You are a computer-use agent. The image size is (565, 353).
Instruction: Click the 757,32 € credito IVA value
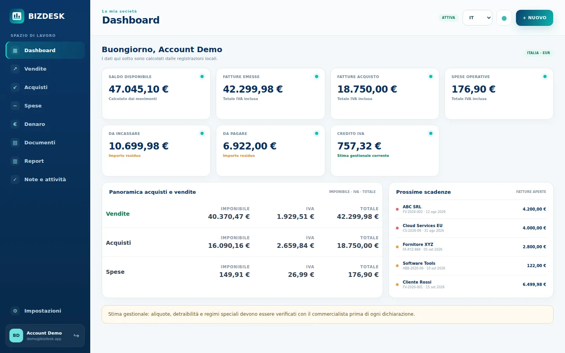tap(359, 146)
